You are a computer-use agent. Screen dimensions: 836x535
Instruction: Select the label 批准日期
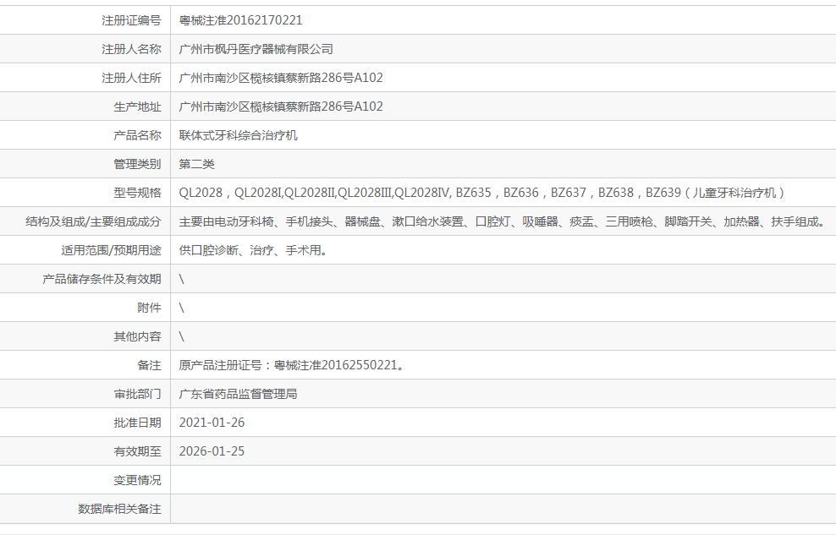coord(137,423)
